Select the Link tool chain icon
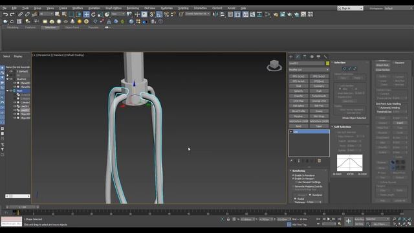414x233 pixels. coord(20,14)
